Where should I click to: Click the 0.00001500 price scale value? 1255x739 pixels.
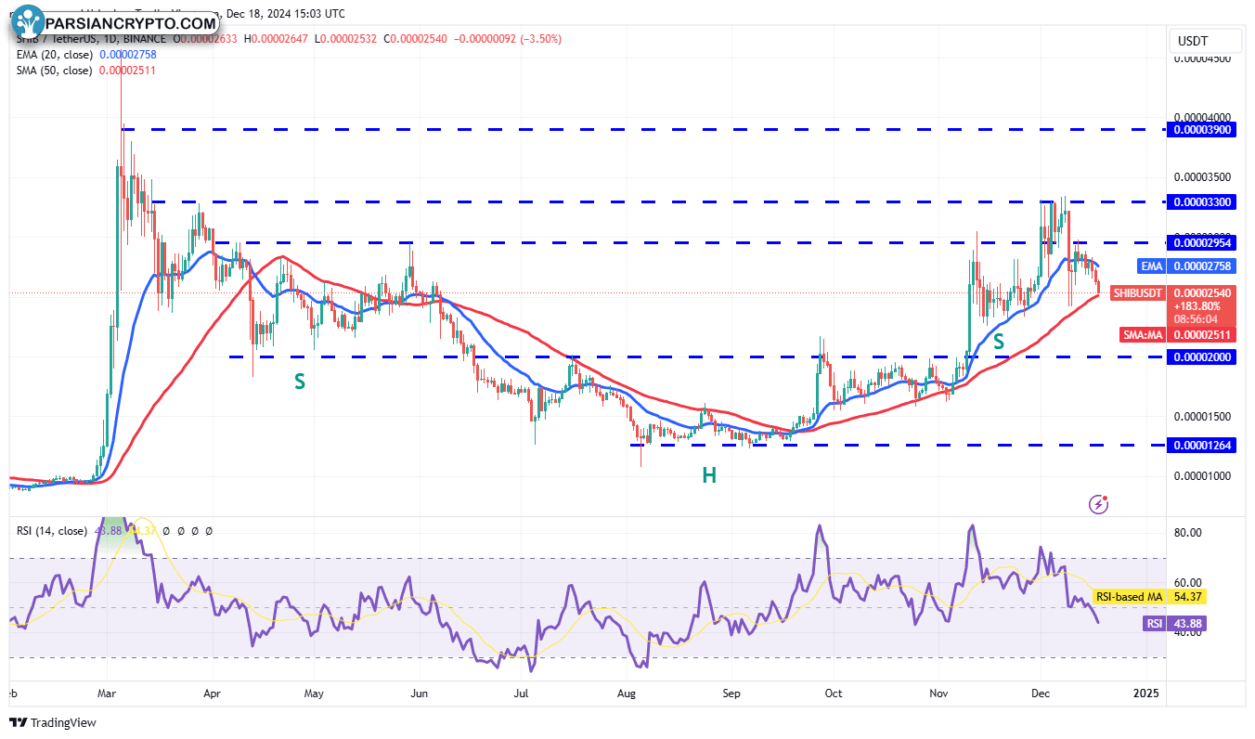tap(1203, 416)
